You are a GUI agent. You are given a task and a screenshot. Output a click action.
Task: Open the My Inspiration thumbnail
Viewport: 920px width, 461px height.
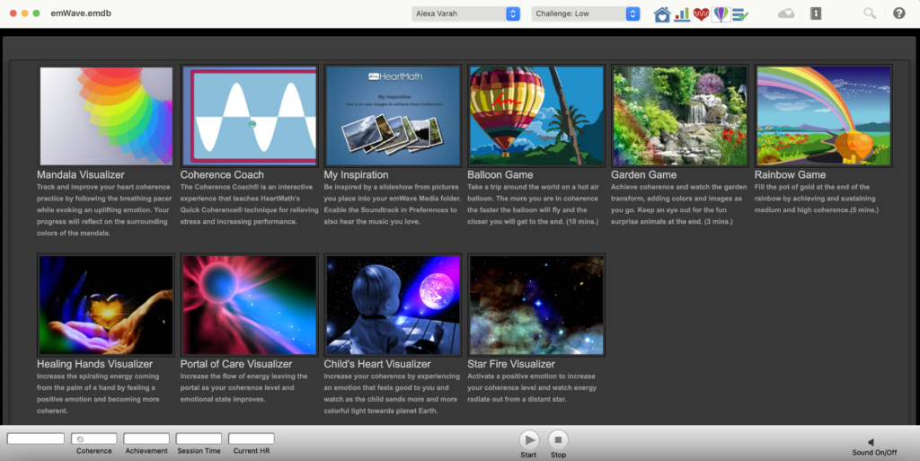pos(393,116)
